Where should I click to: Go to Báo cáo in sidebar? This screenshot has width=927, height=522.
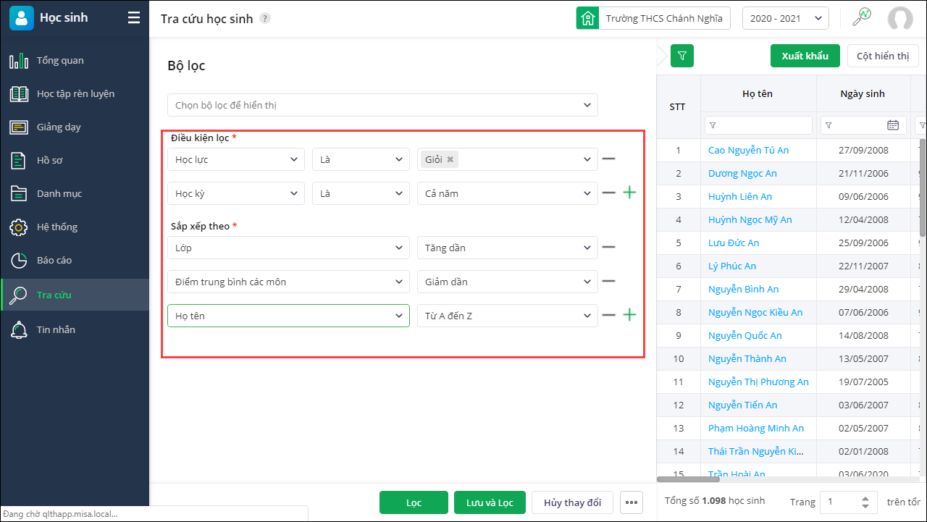[x=54, y=260]
